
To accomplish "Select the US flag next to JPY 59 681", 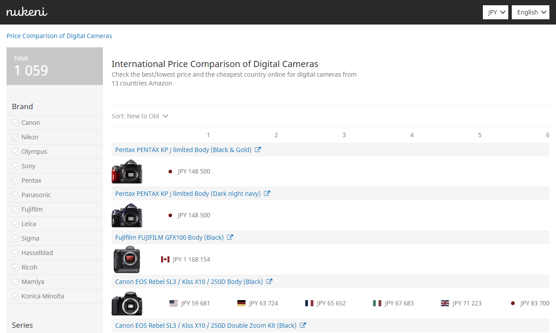I will (172, 303).
